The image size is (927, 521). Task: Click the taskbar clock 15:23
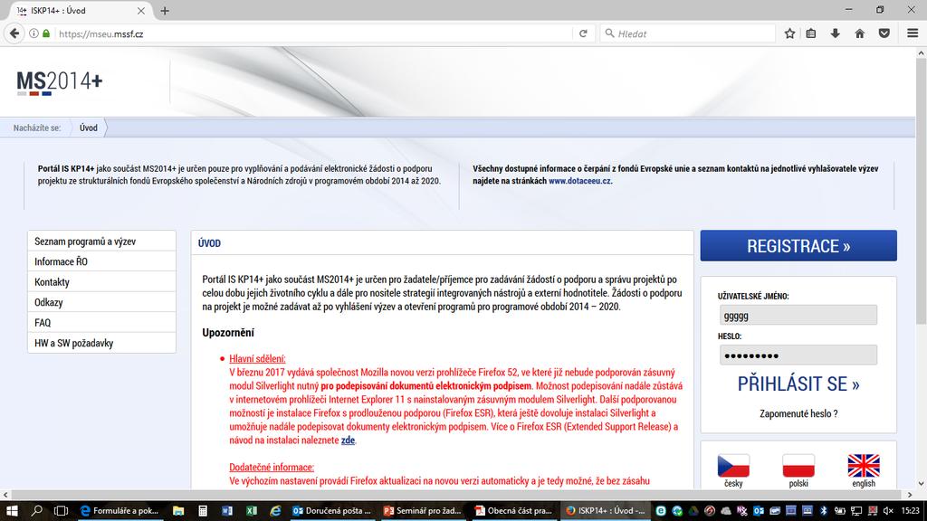point(911,510)
